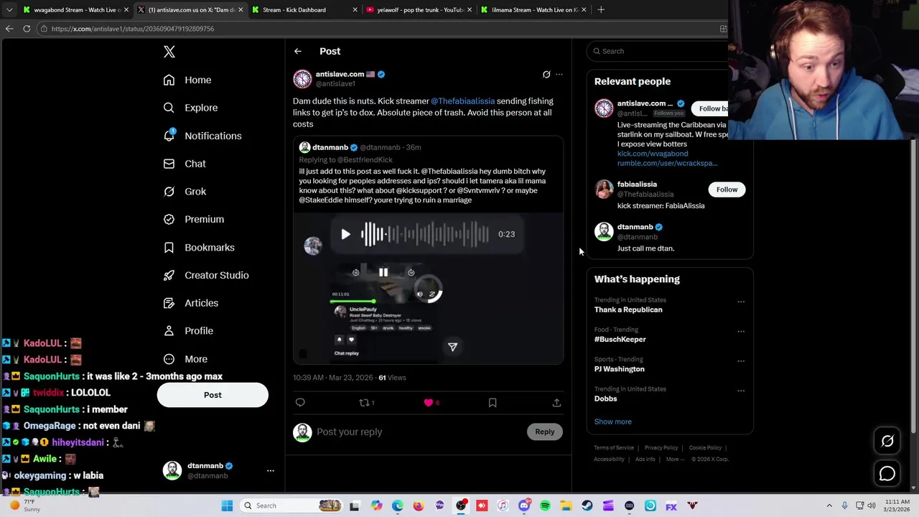
Task: Open Chat in the sidebar
Action: pyautogui.click(x=185, y=164)
